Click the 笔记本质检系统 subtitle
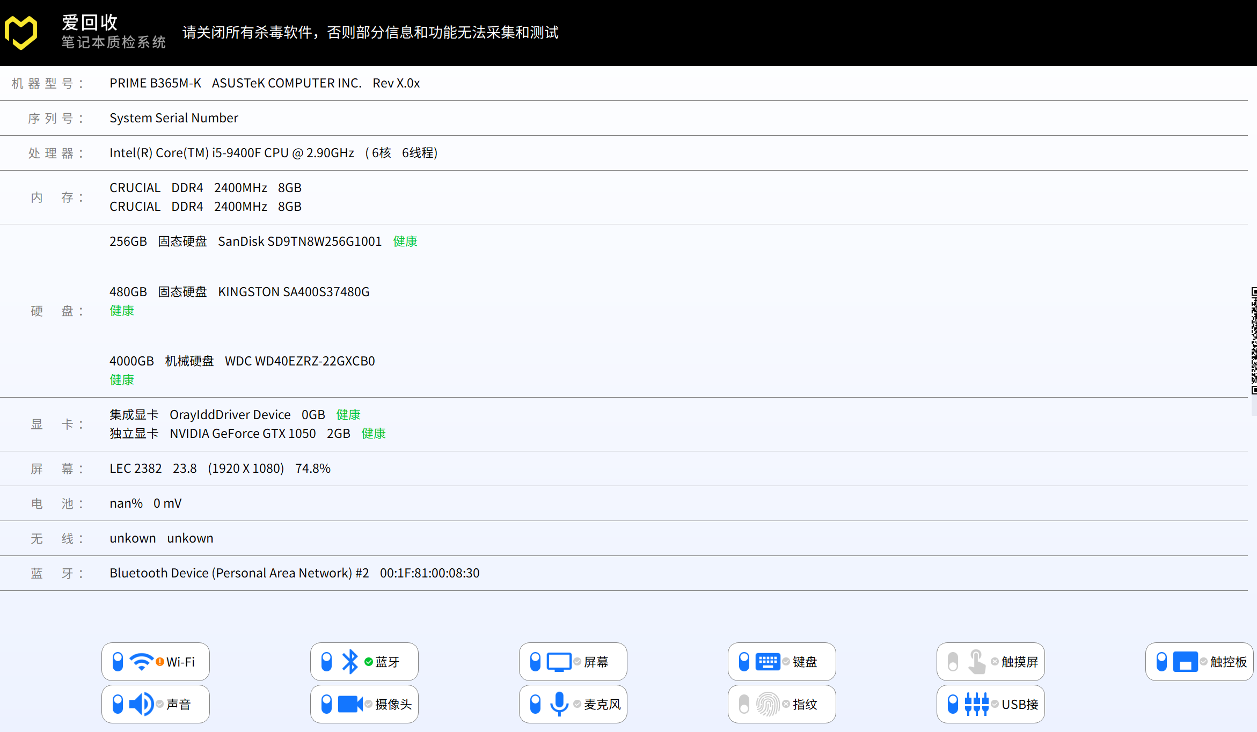This screenshot has height=732, width=1257. [x=113, y=42]
